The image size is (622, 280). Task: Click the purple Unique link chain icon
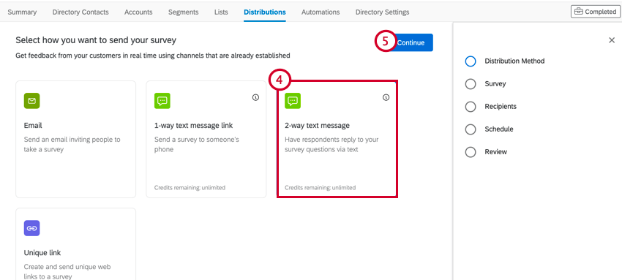pos(31,228)
